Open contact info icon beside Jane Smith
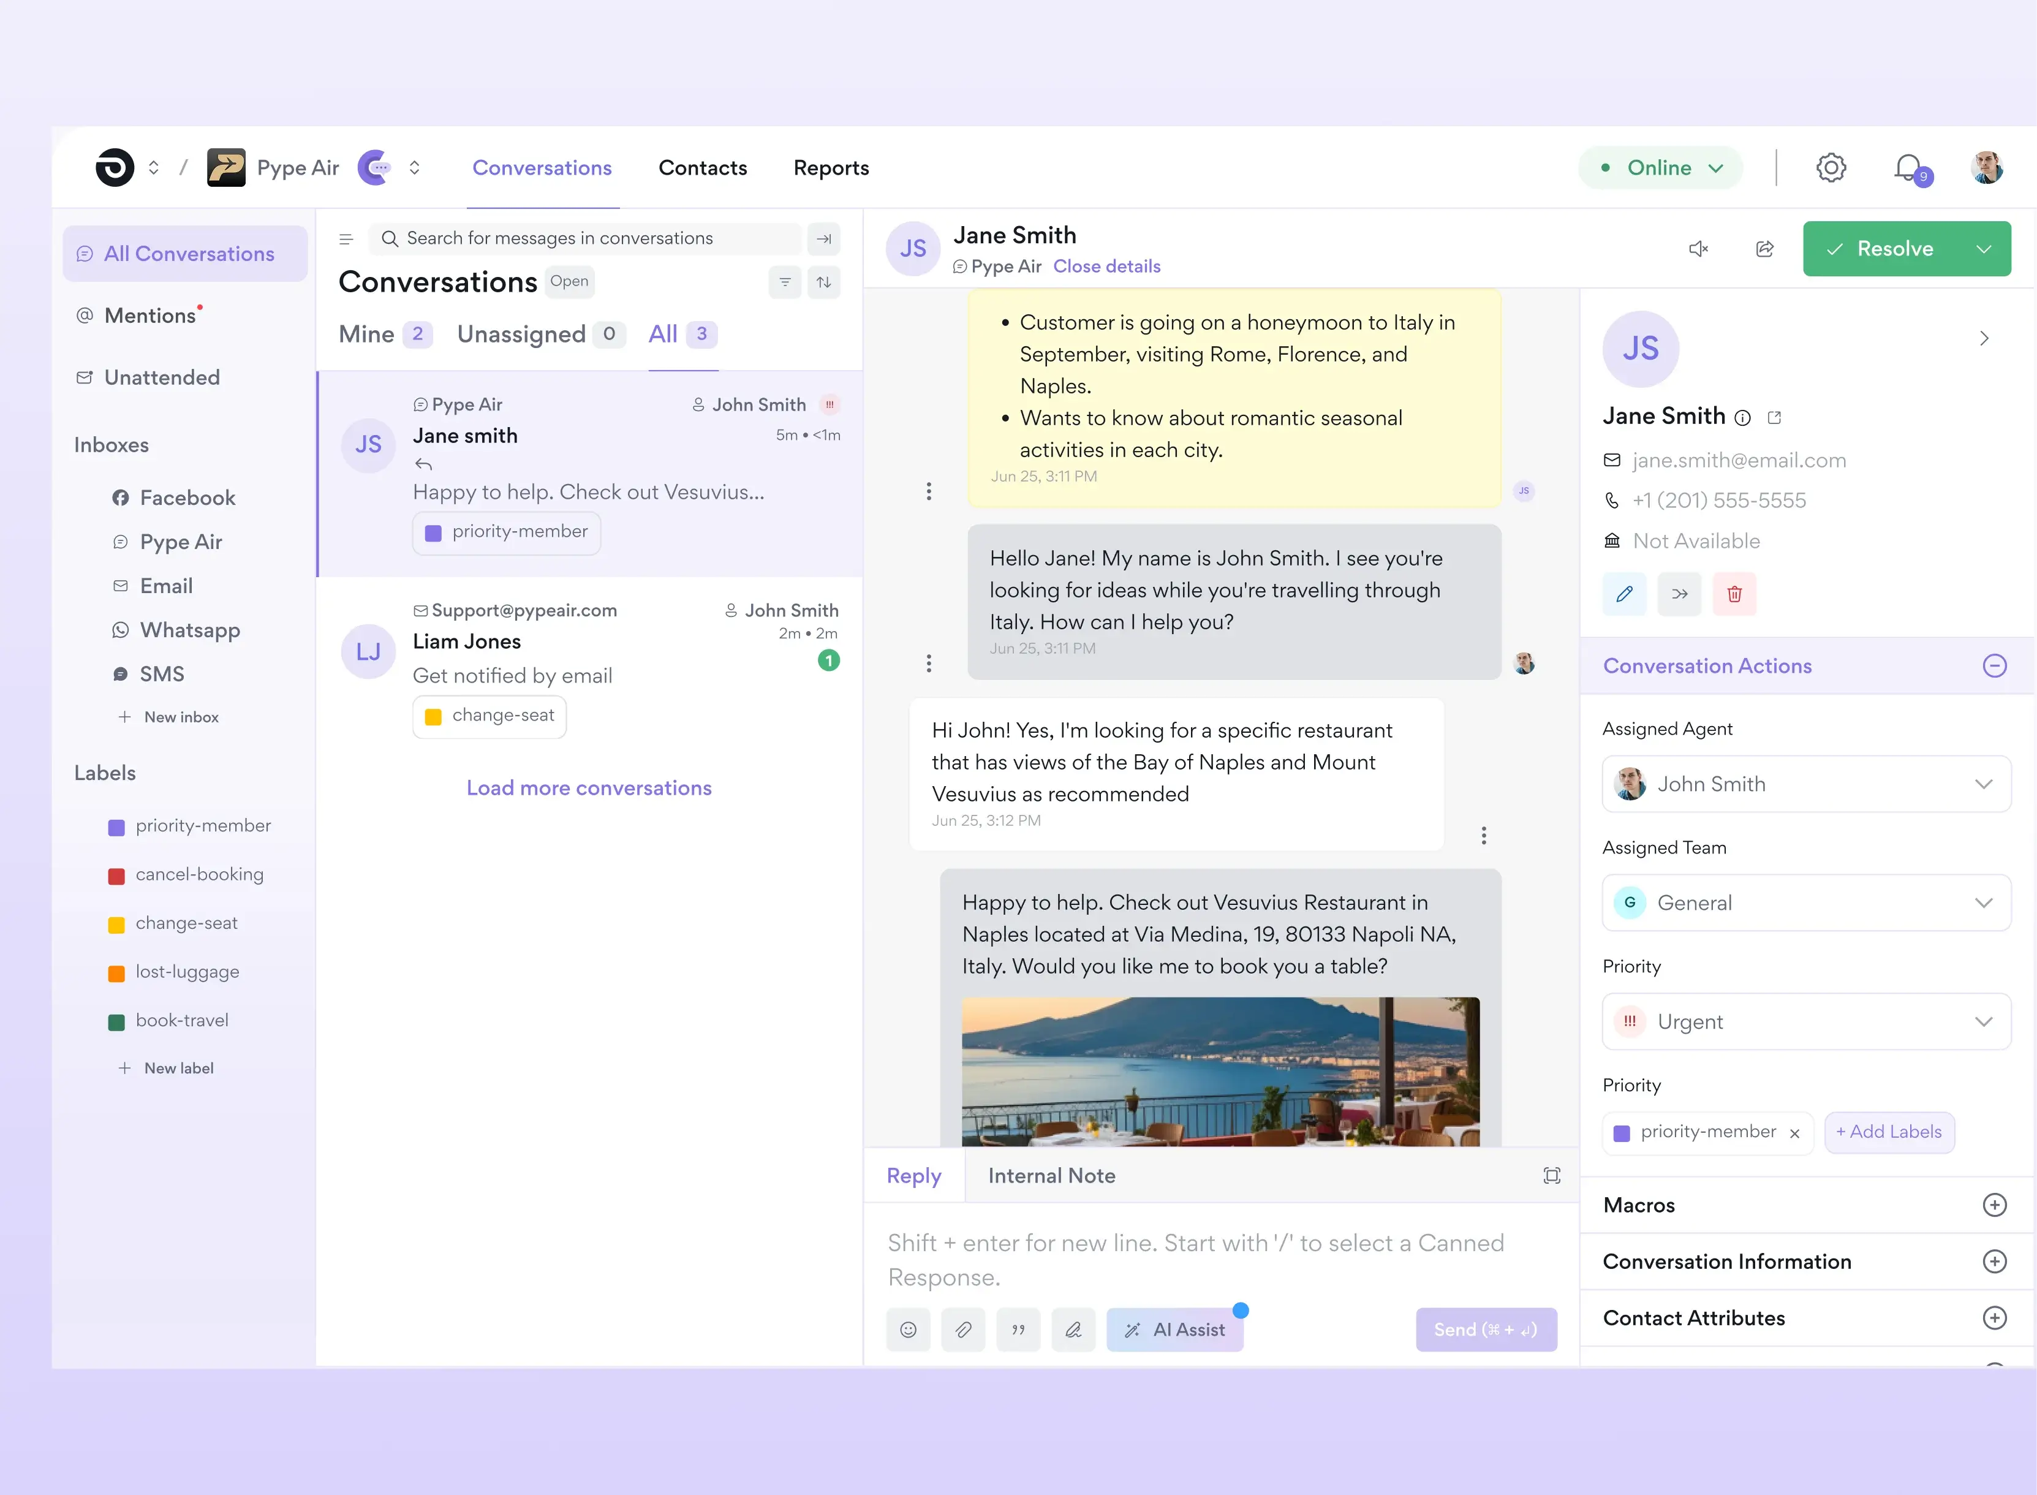The width and height of the screenshot is (2037, 1495). click(x=1743, y=417)
